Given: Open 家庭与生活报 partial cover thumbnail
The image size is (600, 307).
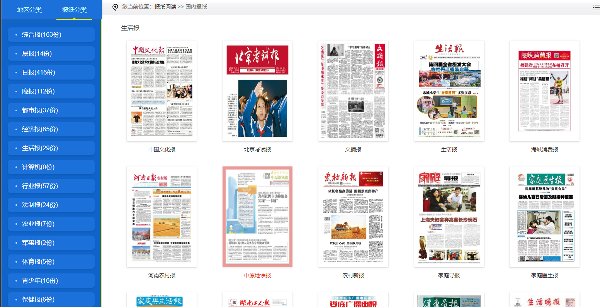Looking at the screenshot, I should click(x=161, y=300).
